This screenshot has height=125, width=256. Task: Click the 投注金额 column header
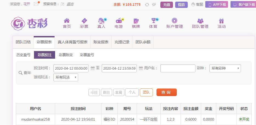191,109
